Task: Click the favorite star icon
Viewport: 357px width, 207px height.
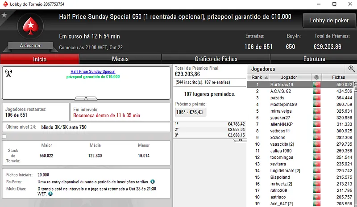Action: 4,15
